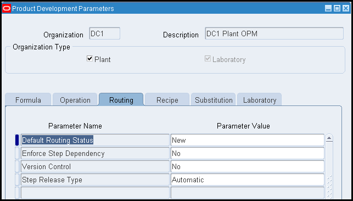Select the Default Routing Status parameter name
Image resolution: width=353 pixels, height=201 pixels.
point(95,140)
